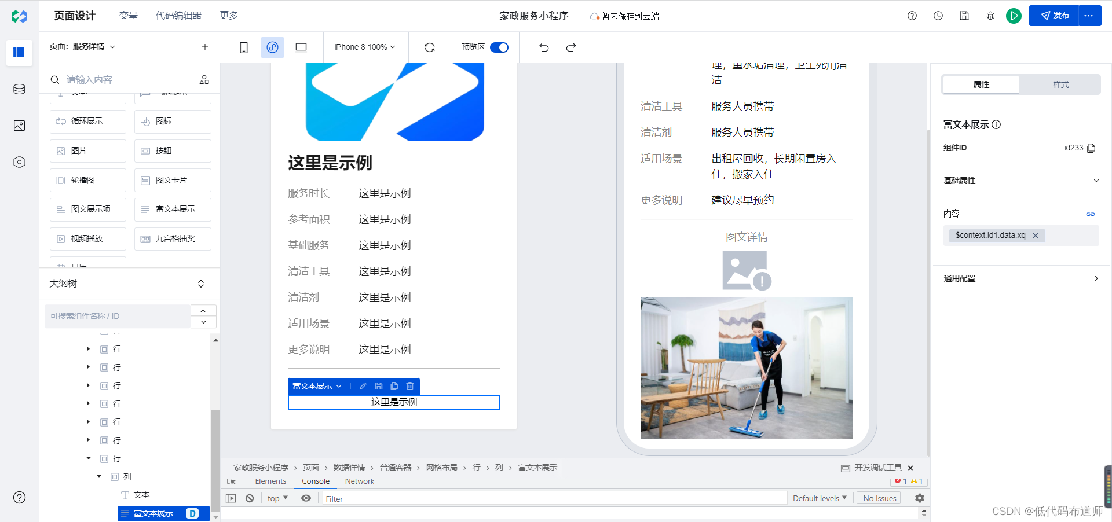Open Default levels dropdown
Screen dimensions: 1112x522
pyautogui.click(x=820, y=498)
